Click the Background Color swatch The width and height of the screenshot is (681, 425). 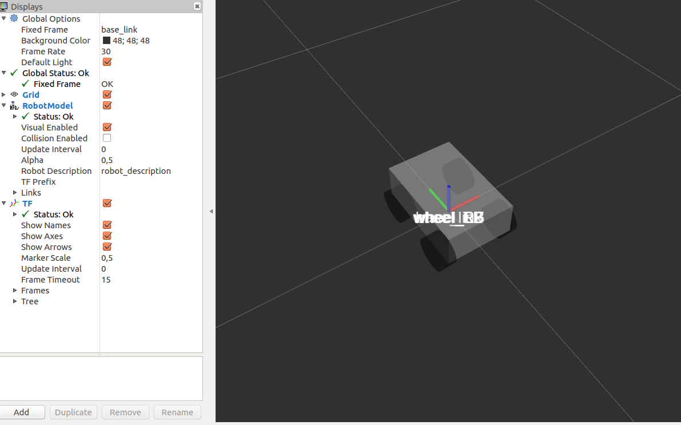click(x=106, y=41)
